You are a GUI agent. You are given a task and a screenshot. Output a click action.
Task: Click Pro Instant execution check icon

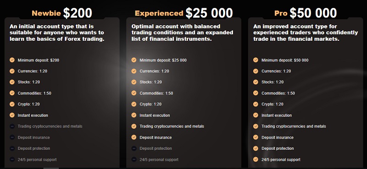(x=256, y=115)
